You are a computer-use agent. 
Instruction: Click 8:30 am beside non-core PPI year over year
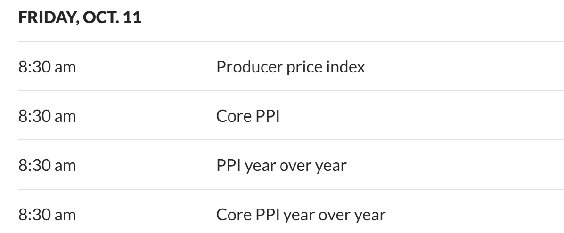point(47,166)
